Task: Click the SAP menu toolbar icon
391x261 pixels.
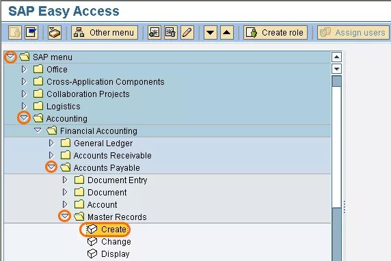Action: pyautogui.click(x=31, y=33)
